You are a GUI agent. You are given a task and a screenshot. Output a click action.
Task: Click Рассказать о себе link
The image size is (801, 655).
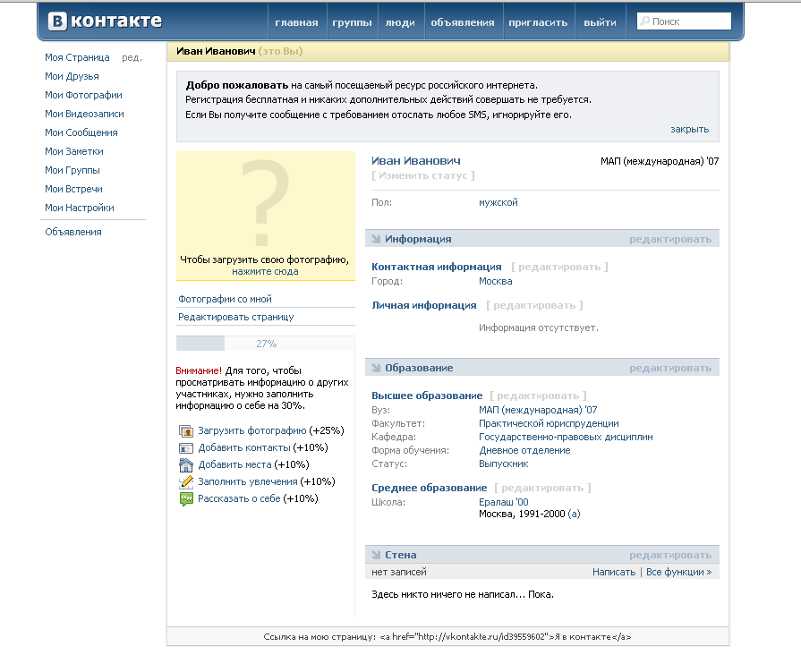point(239,498)
